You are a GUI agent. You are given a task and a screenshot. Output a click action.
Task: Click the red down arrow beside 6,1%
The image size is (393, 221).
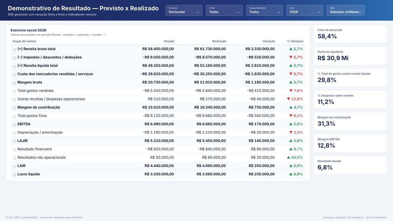(291, 116)
